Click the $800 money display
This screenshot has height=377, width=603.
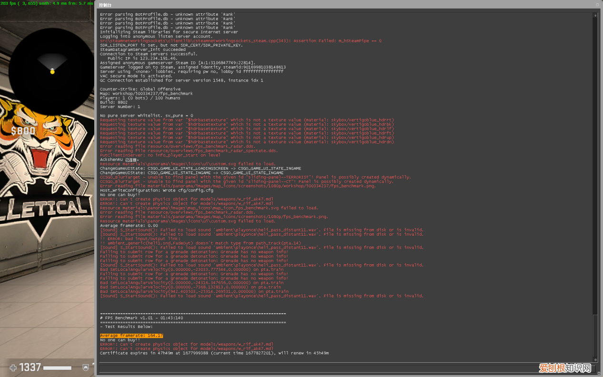pyautogui.click(x=23, y=131)
